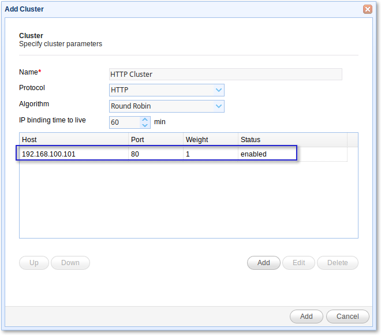This screenshot has width=381, height=335.
Task: Sort by Weight column header
Action: pos(211,140)
